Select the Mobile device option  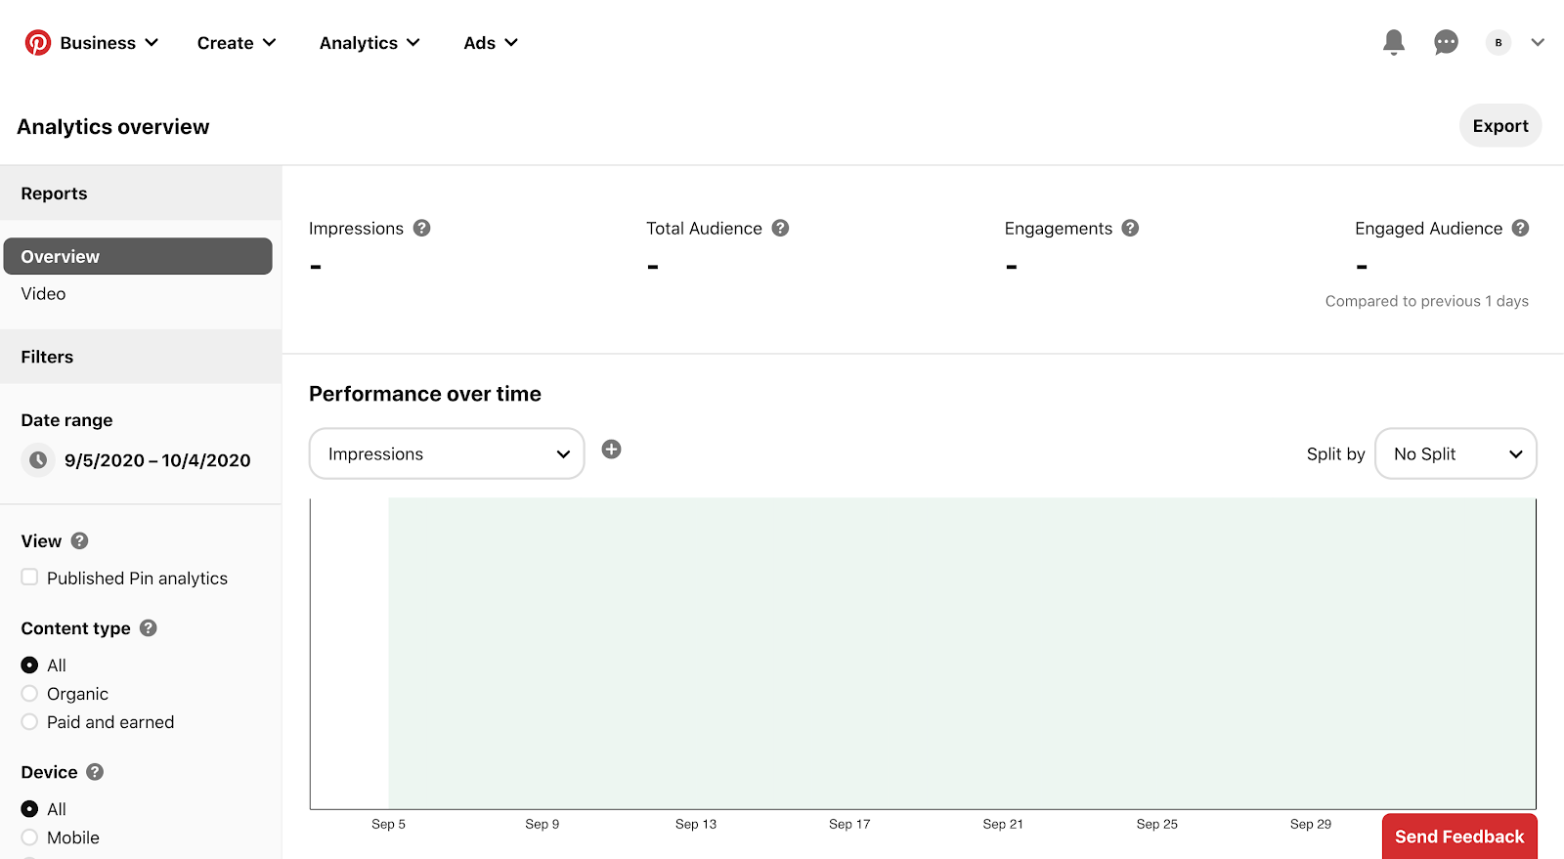coord(29,837)
